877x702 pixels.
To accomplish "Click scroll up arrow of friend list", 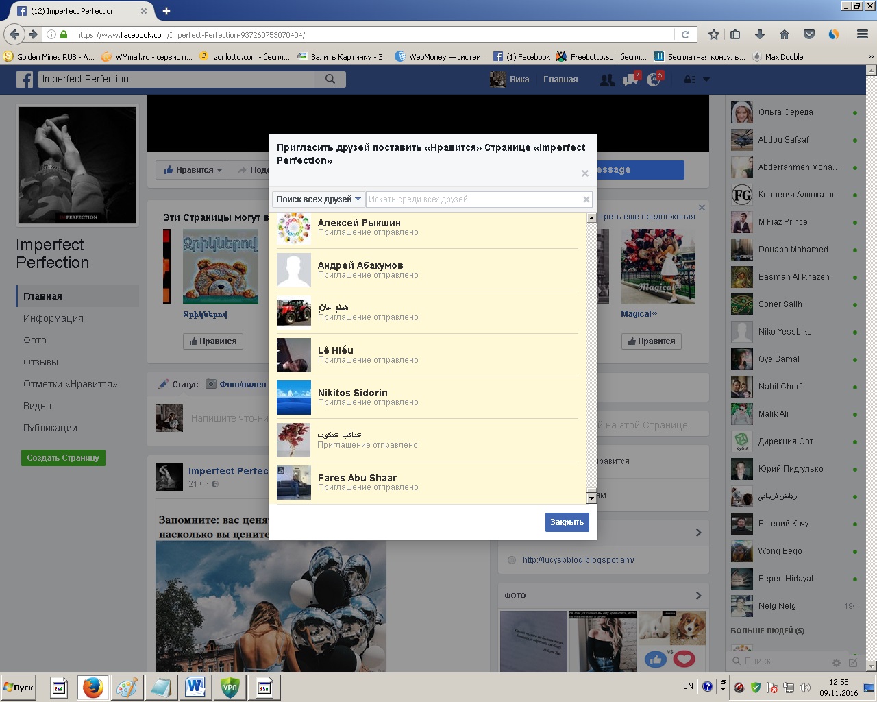I will [x=592, y=219].
